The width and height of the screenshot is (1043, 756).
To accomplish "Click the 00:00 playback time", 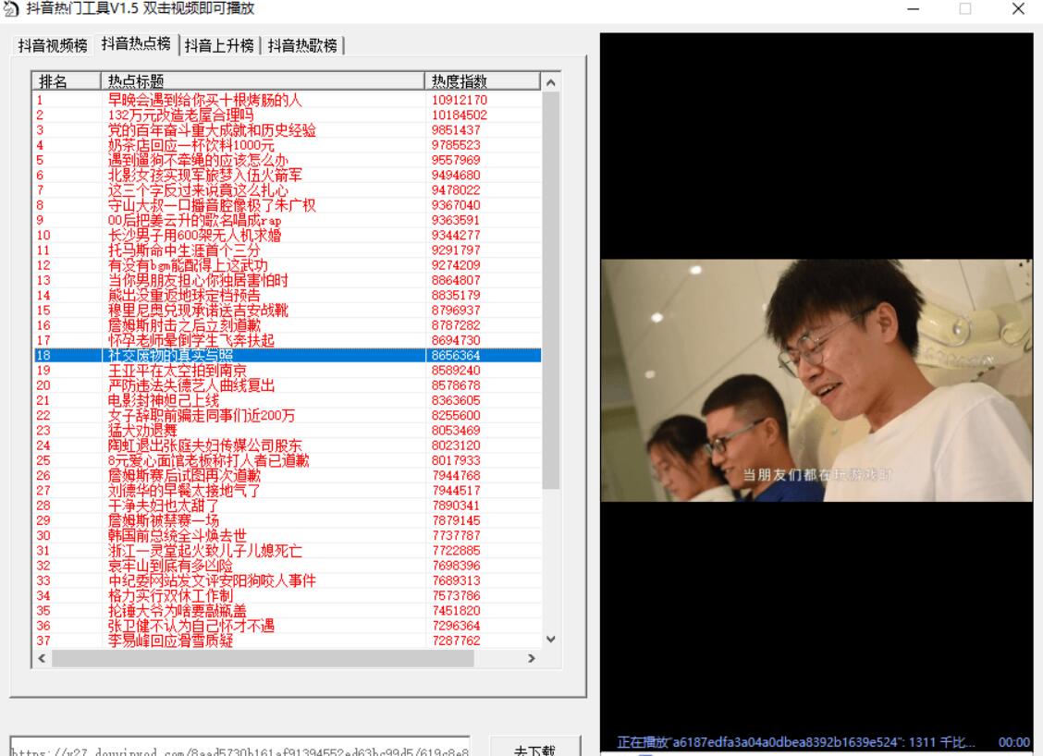I will pos(1013,743).
